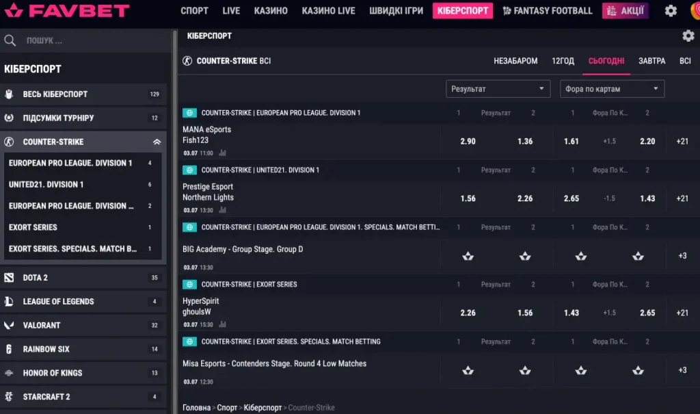Open BIG Academy - Group Stage event
The height and width of the screenshot is (414, 700).
point(243,250)
